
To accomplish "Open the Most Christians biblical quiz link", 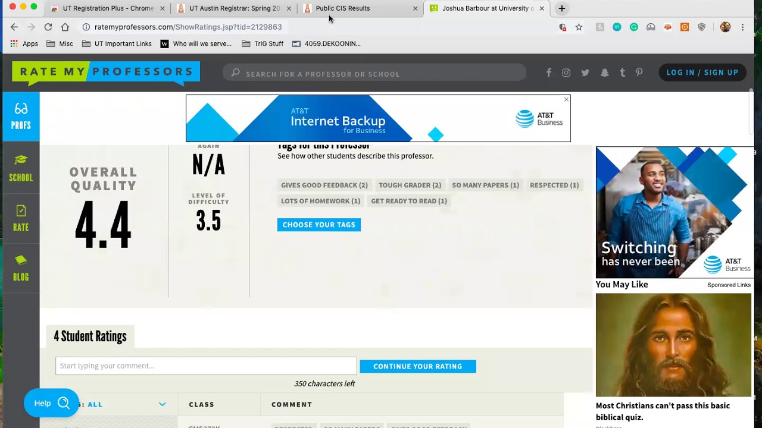I will 663,411.
